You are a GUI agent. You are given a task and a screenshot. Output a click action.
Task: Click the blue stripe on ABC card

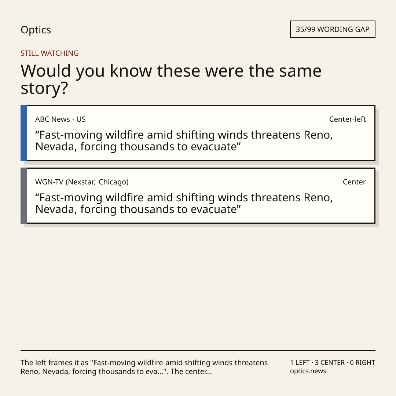(24, 133)
